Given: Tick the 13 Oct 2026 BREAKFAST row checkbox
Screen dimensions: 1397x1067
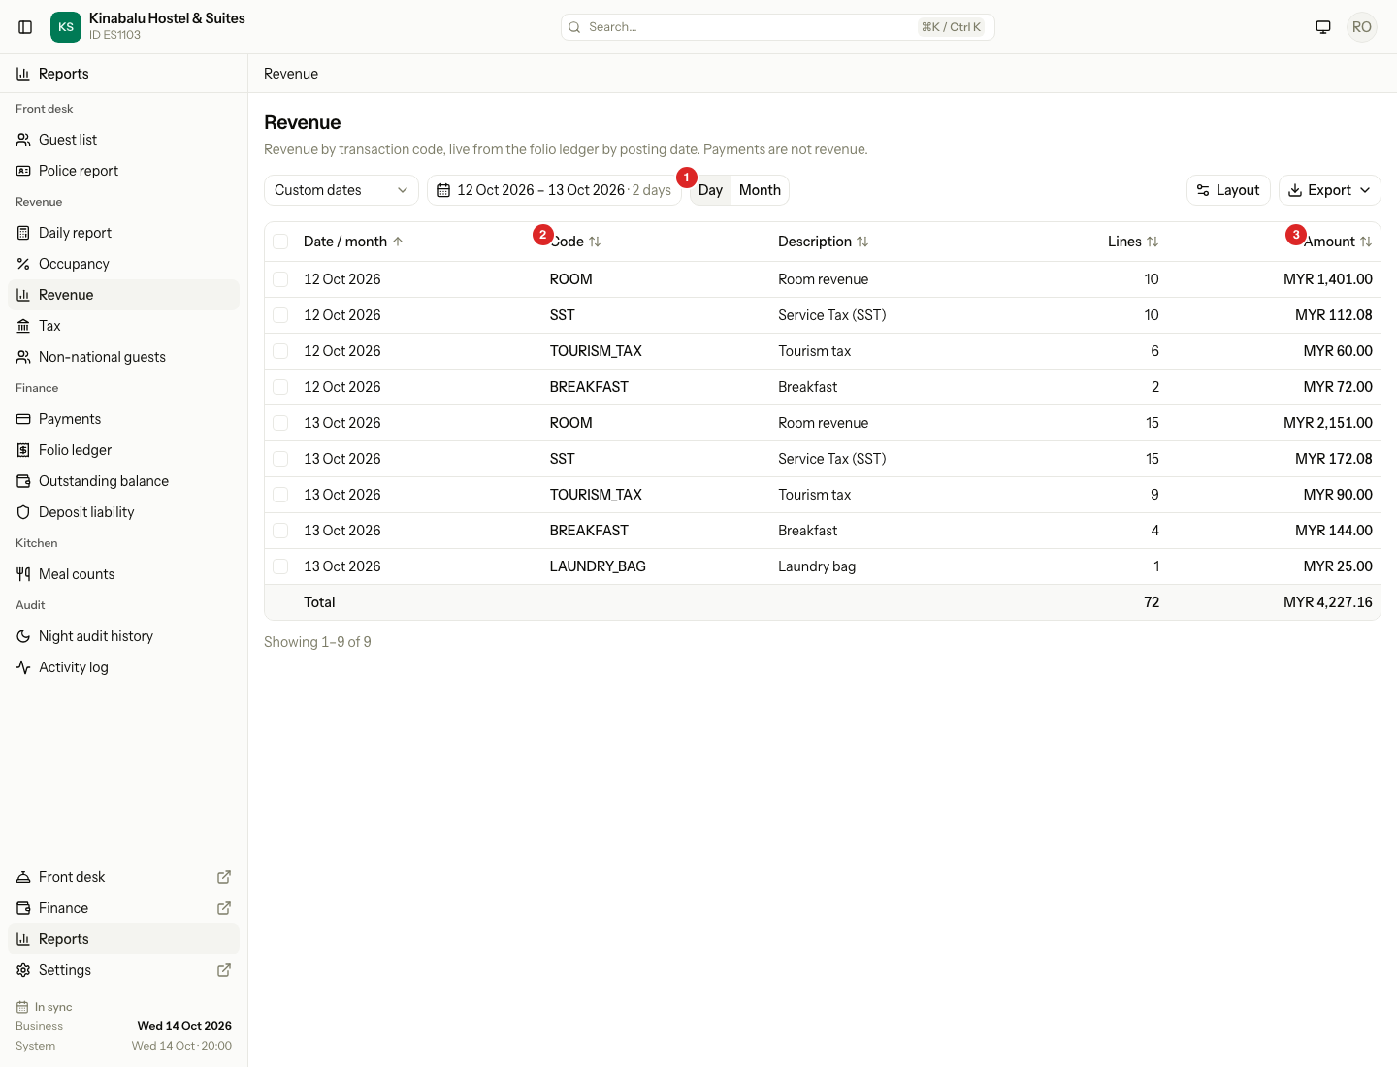Looking at the screenshot, I should 280,531.
